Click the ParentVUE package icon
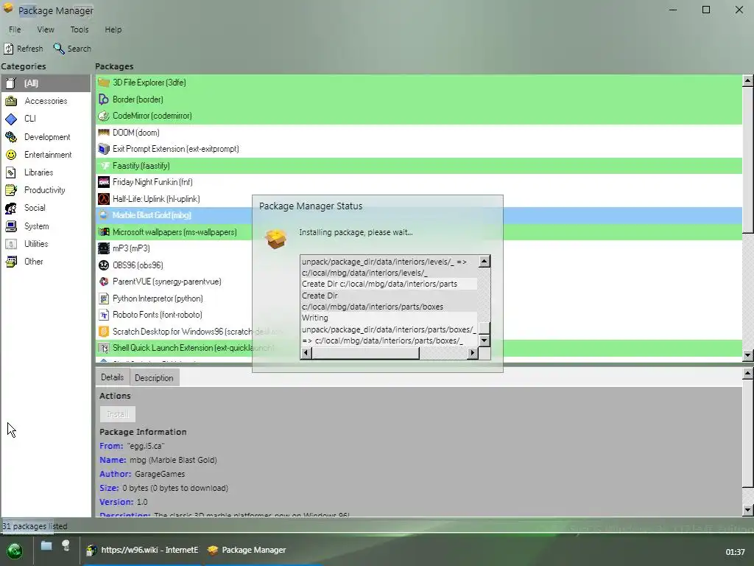754x566 pixels. (x=104, y=282)
